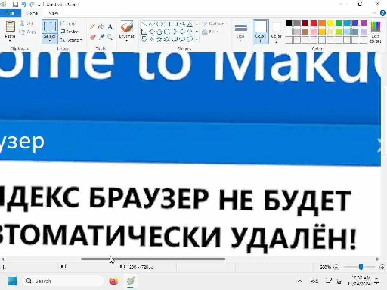Zoom out with the minus button

[x=336, y=267]
